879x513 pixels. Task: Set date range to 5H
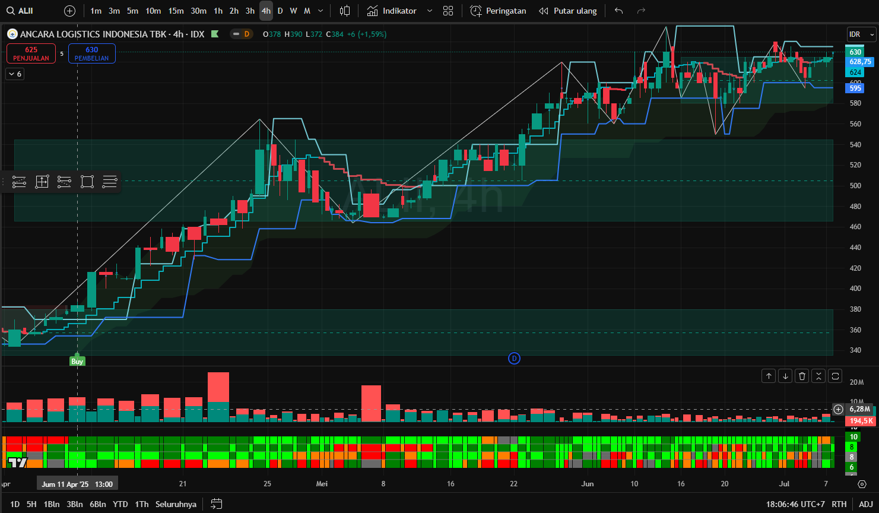pyautogui.click(x=31, y=504)
